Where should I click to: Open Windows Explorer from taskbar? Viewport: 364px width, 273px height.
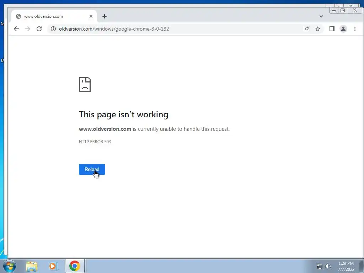pyautogui.click(x=32, y=266)
